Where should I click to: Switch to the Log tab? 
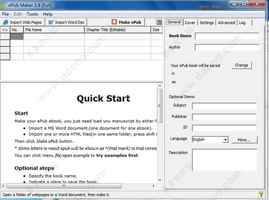[x=242, y=23]
